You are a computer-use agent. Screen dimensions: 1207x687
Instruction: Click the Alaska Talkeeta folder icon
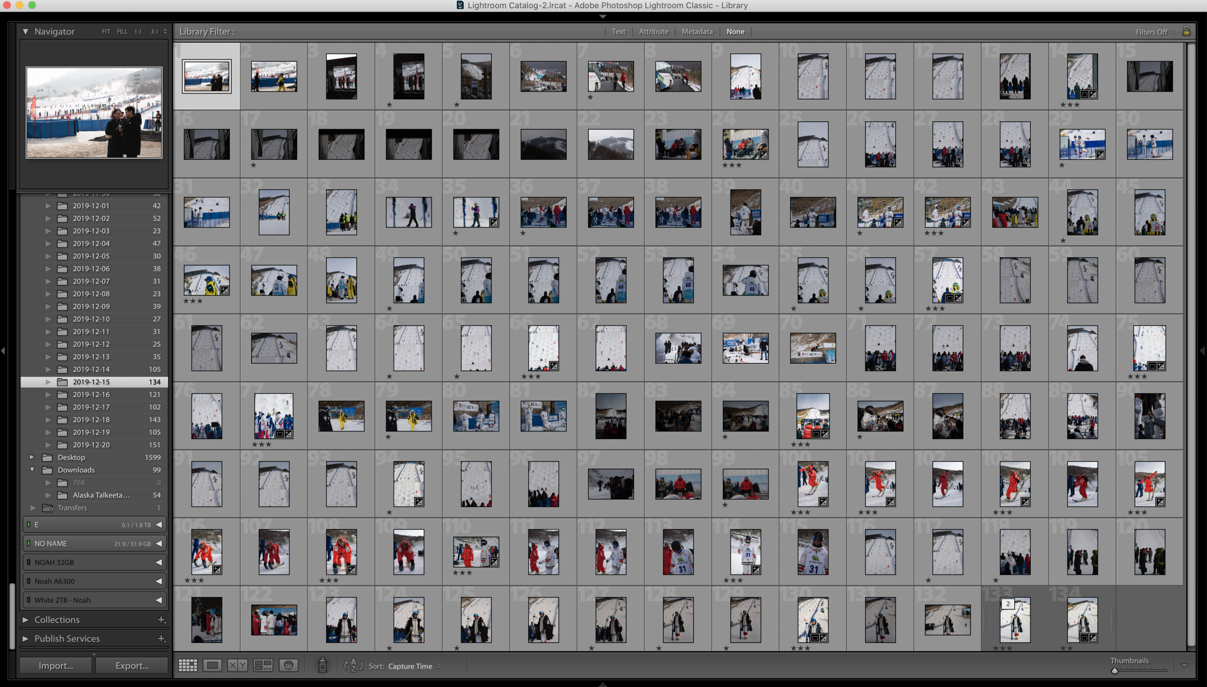point(63,495)
